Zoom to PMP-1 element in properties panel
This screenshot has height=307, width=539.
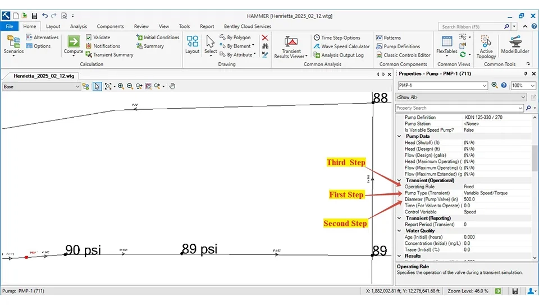coord(495,86)
